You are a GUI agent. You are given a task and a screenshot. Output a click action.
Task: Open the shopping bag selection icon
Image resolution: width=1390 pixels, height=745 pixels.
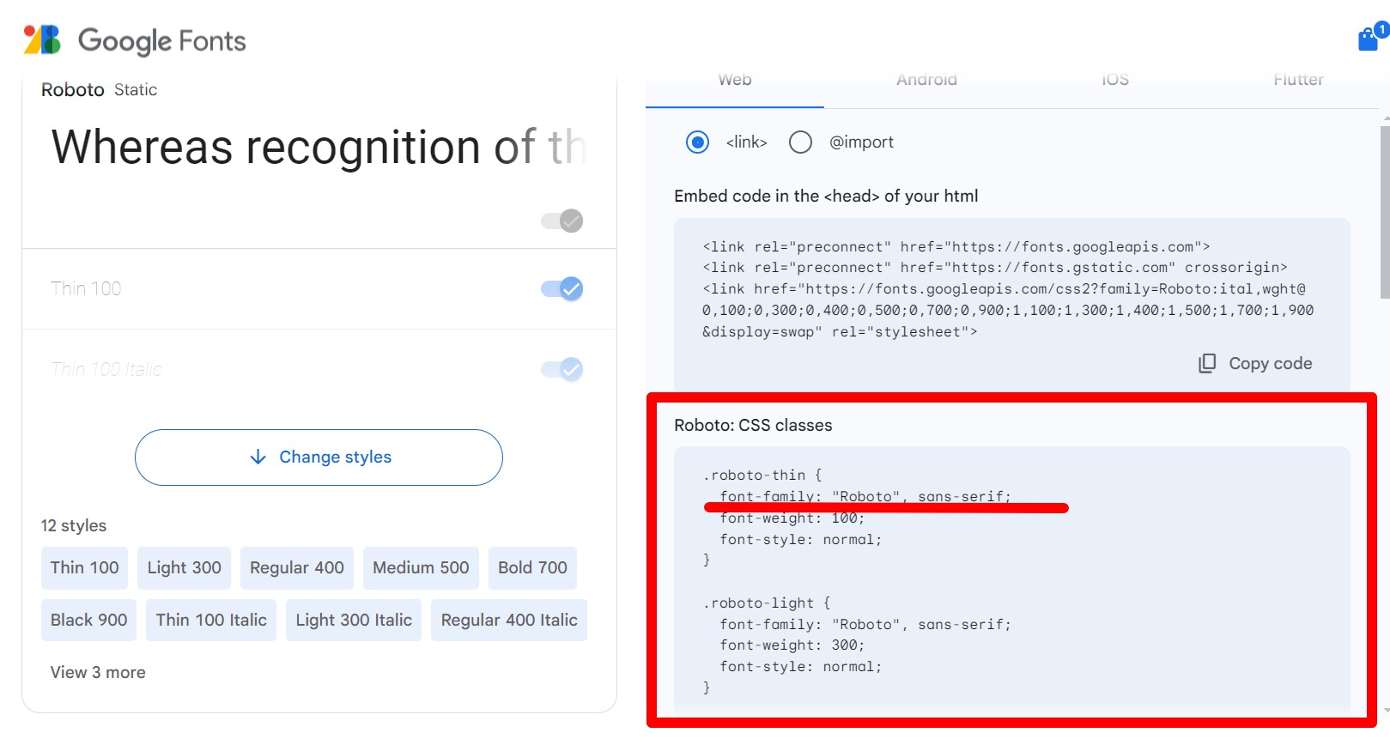pyautogui.click(x=1369, y=39)
